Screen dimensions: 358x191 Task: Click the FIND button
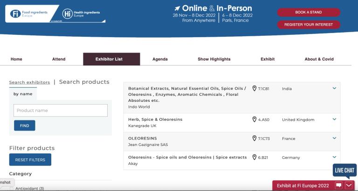point(25,125)
